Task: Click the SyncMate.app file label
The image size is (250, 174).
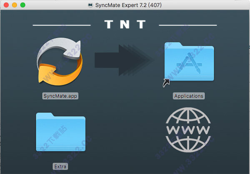Action: 60,96
